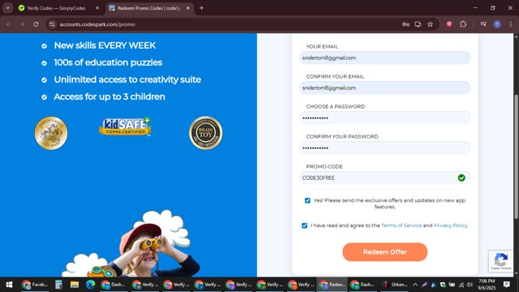Switch to the Redee... Chrome taskbar window
The height and width of the screenshot is (292, 519).
click(x=332, y=285)
